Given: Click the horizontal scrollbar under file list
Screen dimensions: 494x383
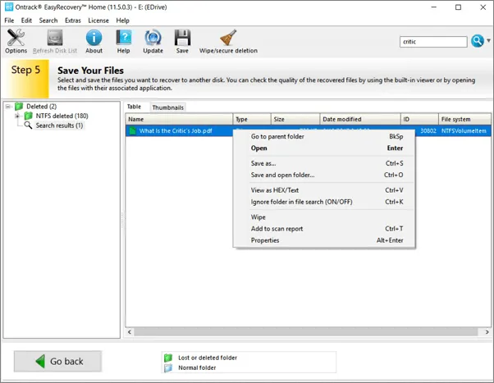Looking at the screenshot, I should click(304, 331).
